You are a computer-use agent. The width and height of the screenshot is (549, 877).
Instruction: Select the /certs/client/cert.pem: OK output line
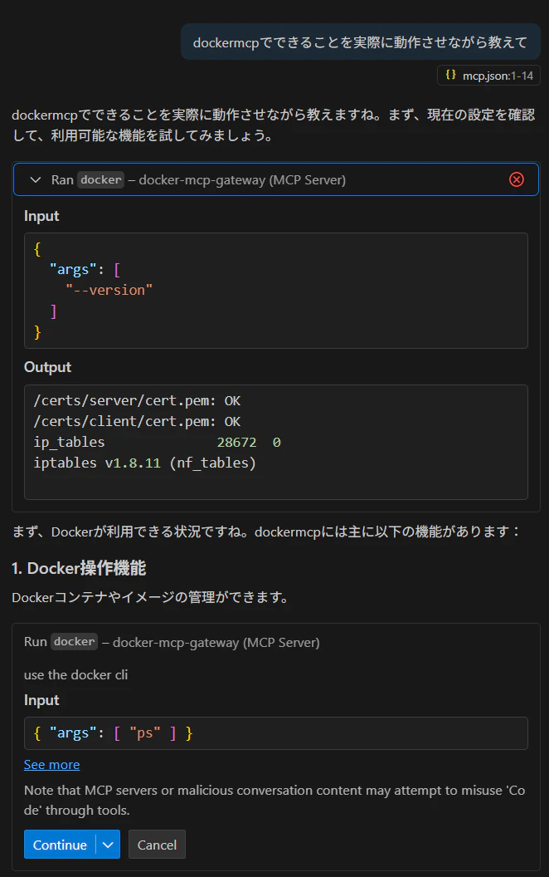137,421
